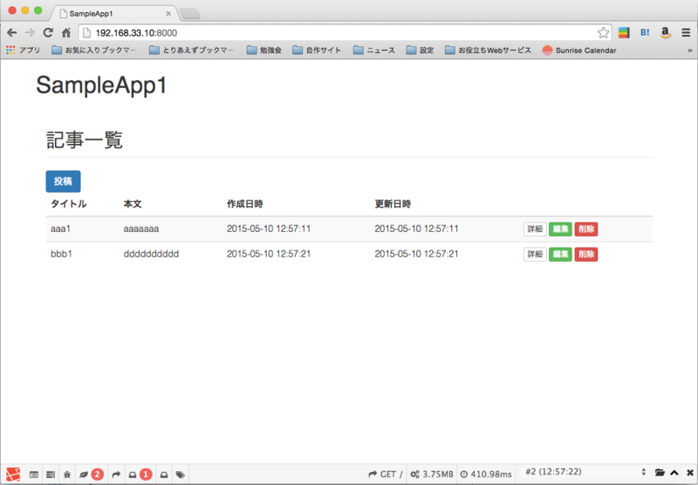Bookmark this page with the star icon

coord(603,32)
